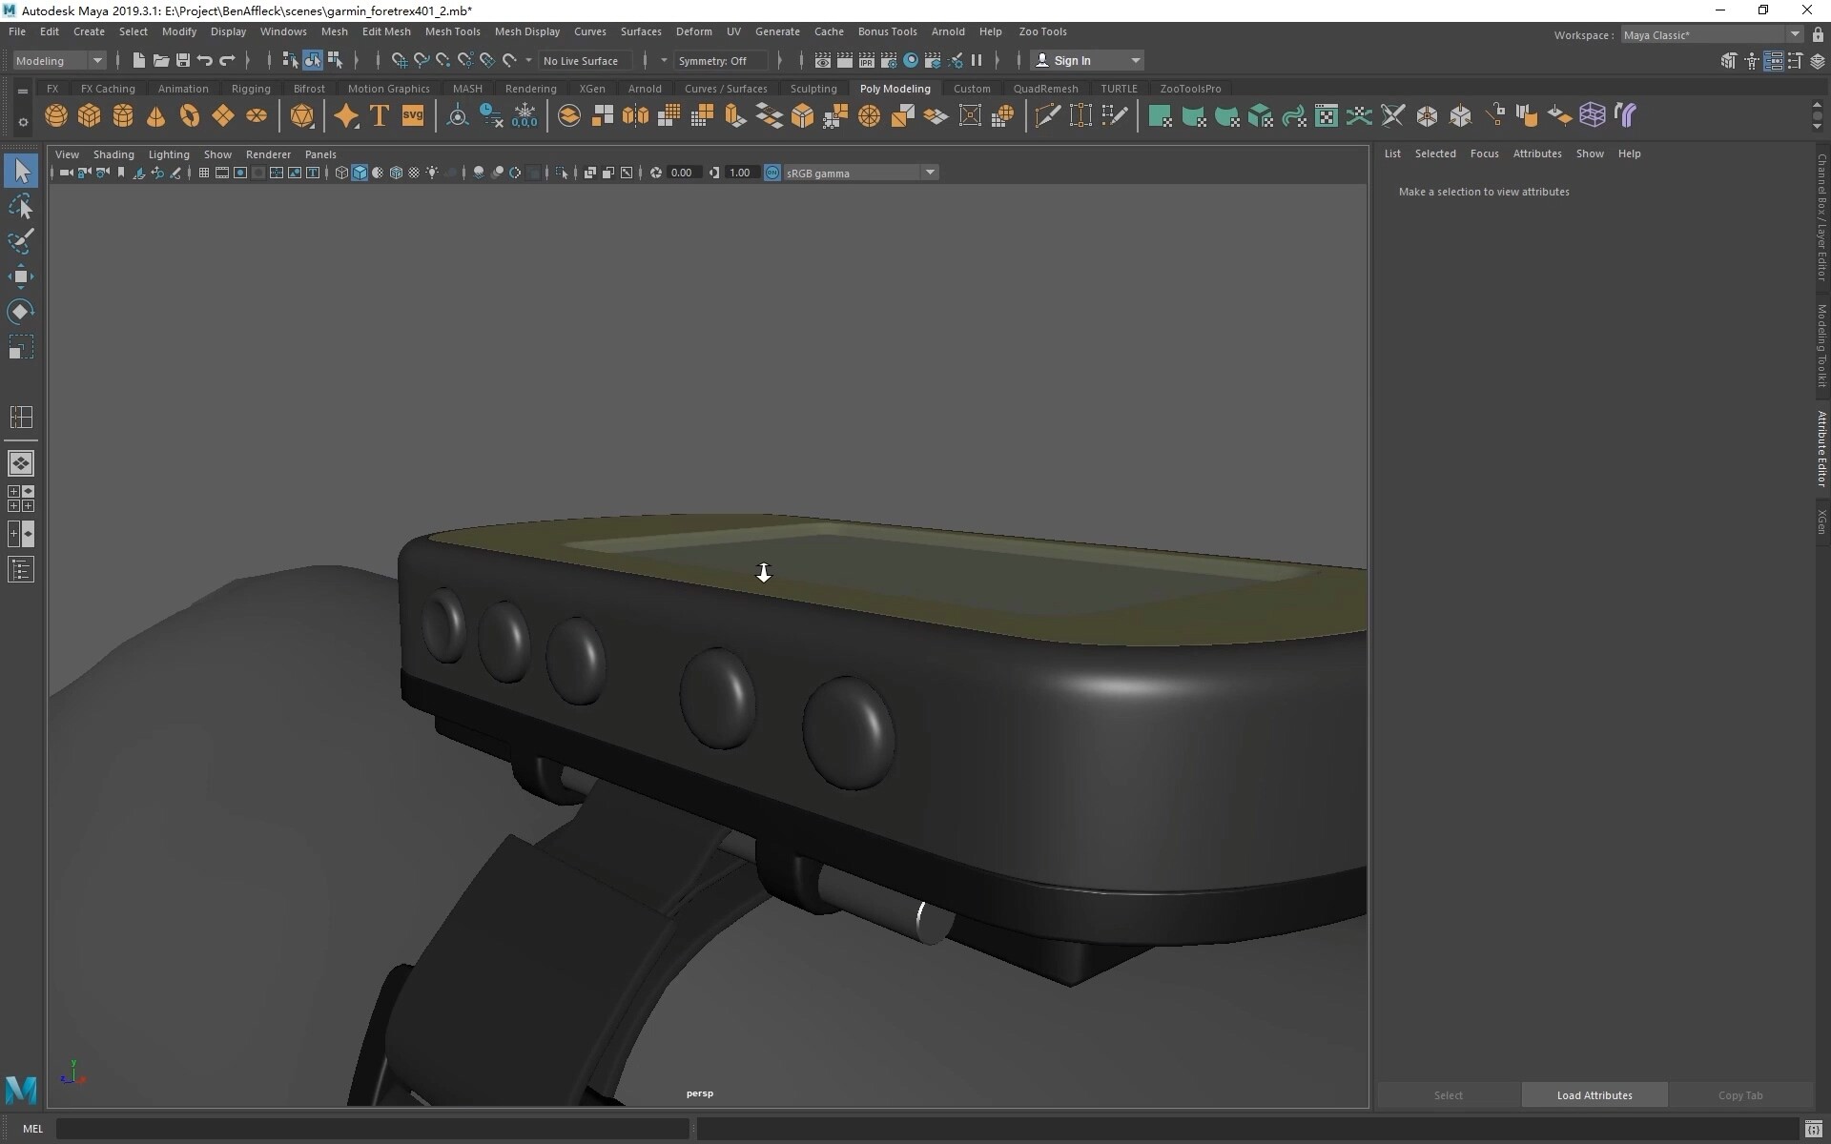
Task: Open the Workspace dropdown showing Maya Classic
Action: coord(1796,34)
